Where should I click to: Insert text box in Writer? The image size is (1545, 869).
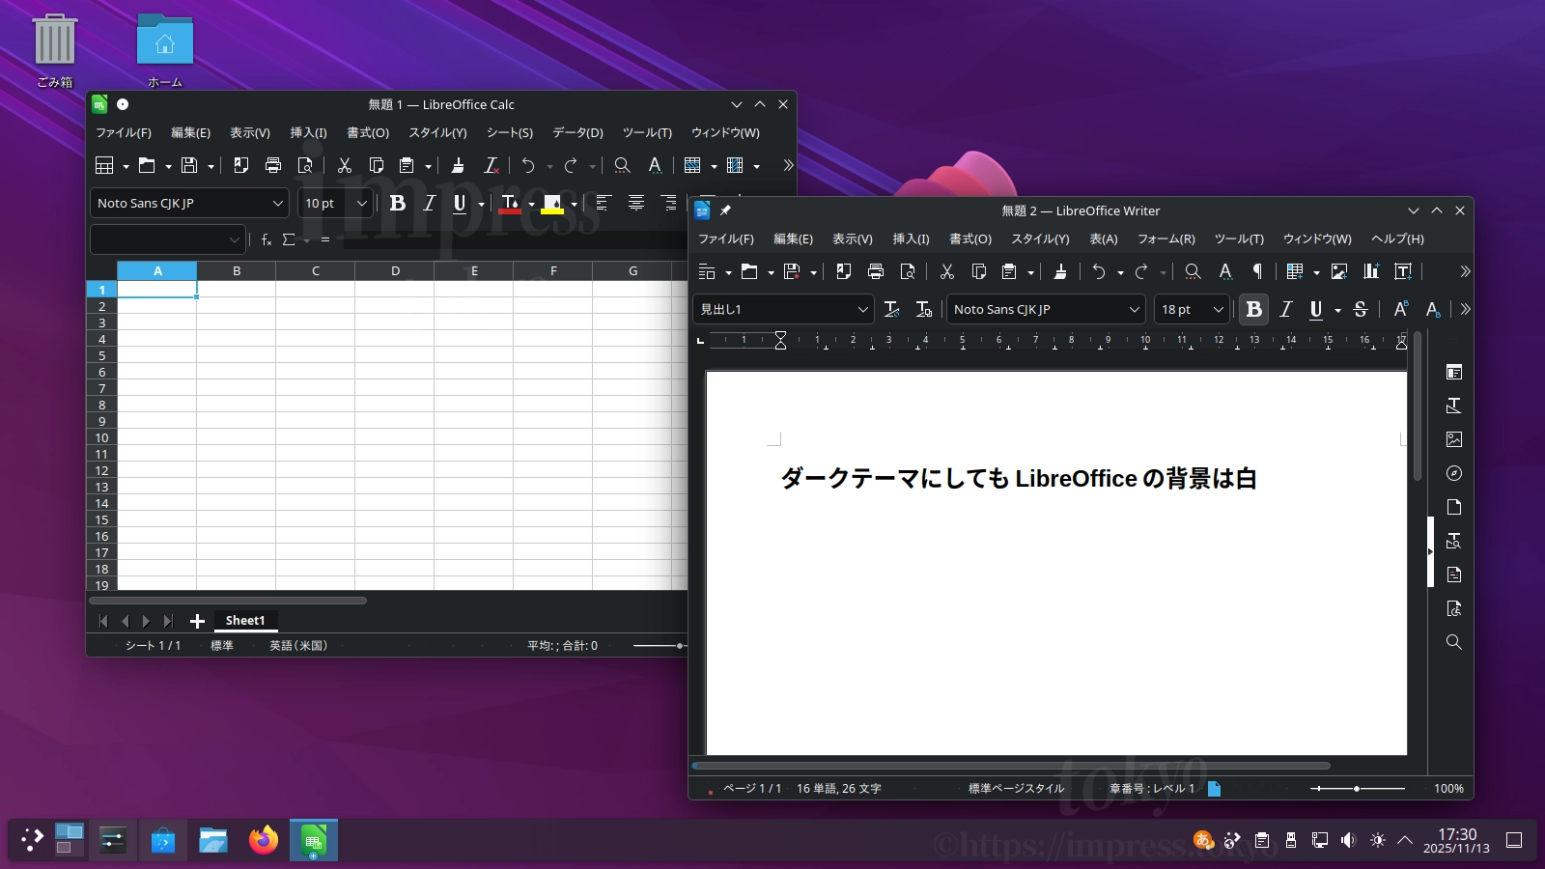coord(1403,271)
